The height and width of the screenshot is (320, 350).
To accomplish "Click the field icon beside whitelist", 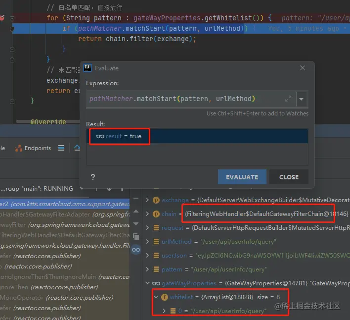I will [x=165, y=297].
